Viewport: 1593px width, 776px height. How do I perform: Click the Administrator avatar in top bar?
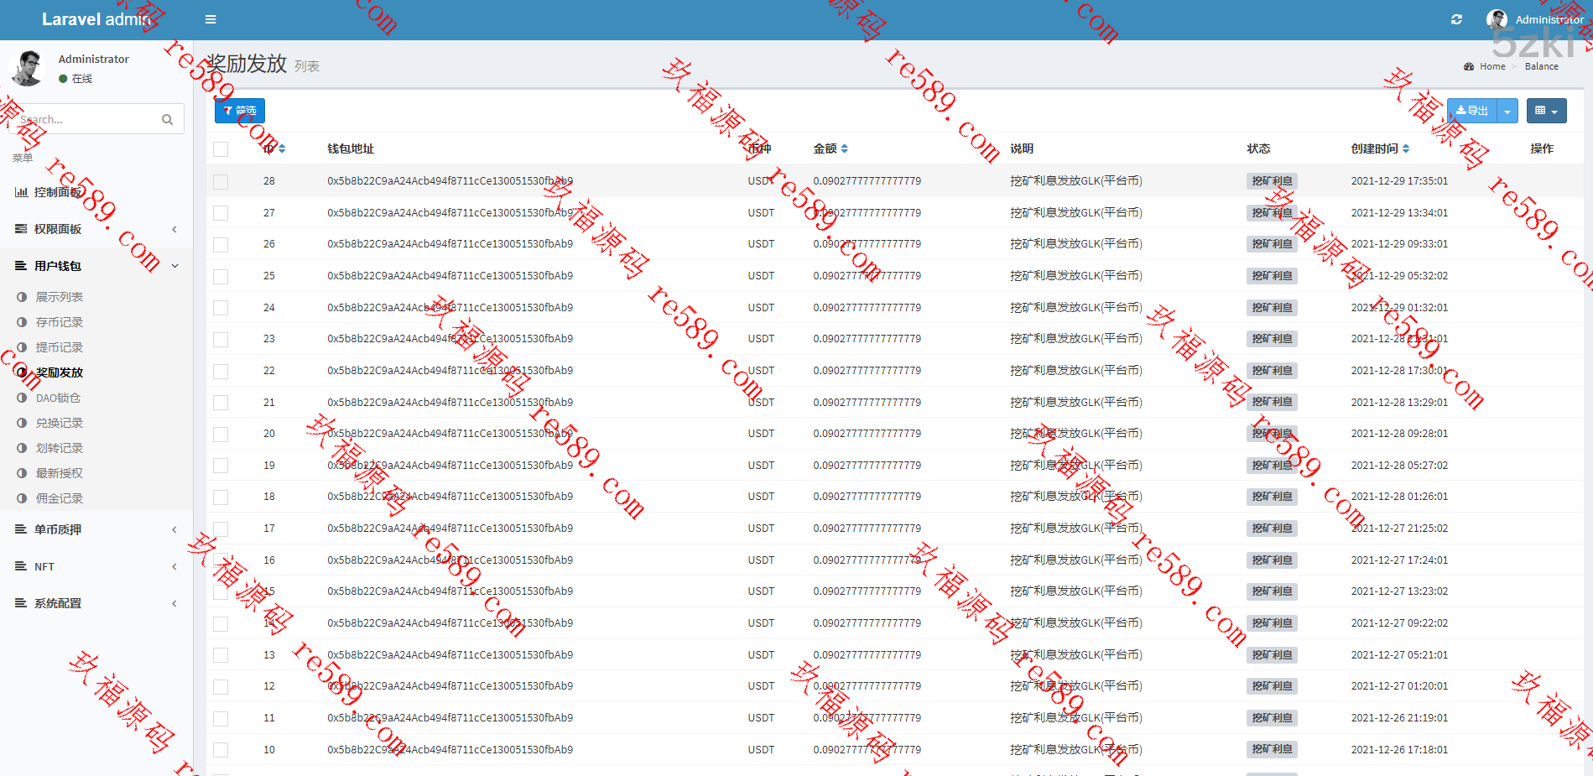coord(1497,19)
